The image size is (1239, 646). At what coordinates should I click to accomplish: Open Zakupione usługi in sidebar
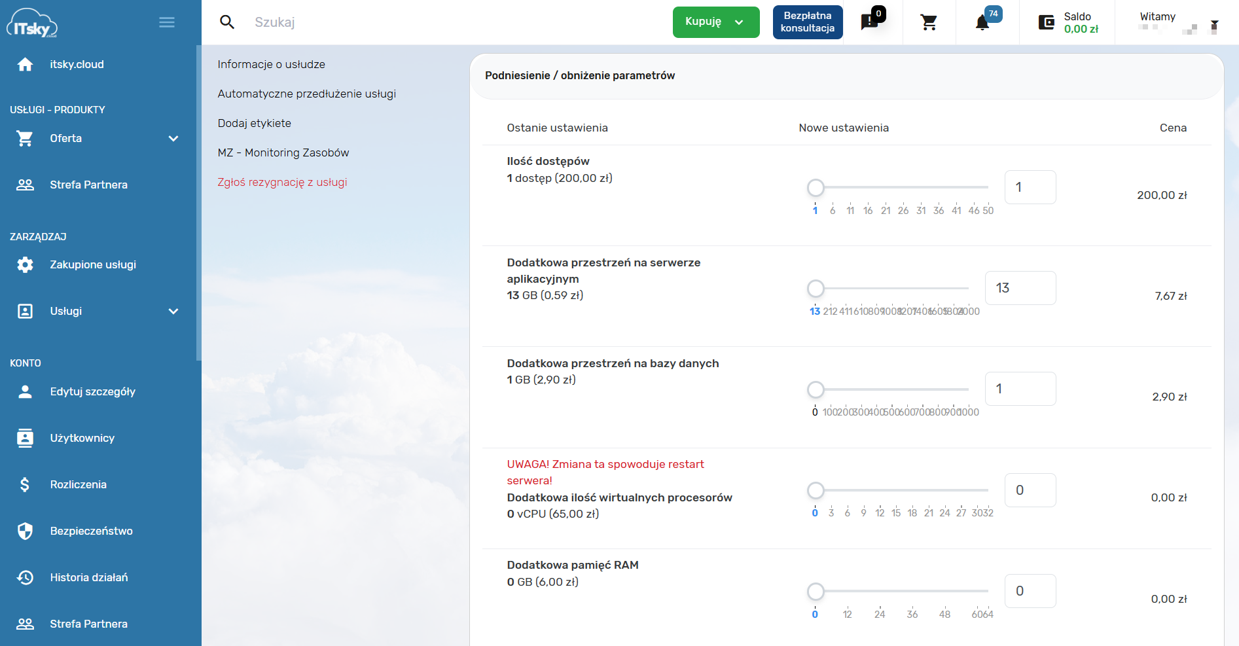tap(93, 264)
